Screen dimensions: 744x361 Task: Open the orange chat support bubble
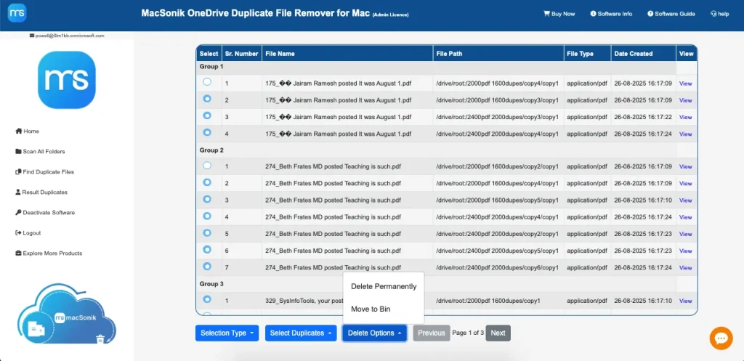click(721, 338)
